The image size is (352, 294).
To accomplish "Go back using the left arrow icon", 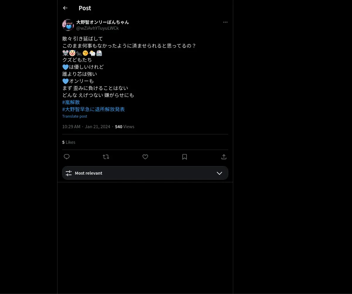I will pyautogui.click(x=65, y=8).
